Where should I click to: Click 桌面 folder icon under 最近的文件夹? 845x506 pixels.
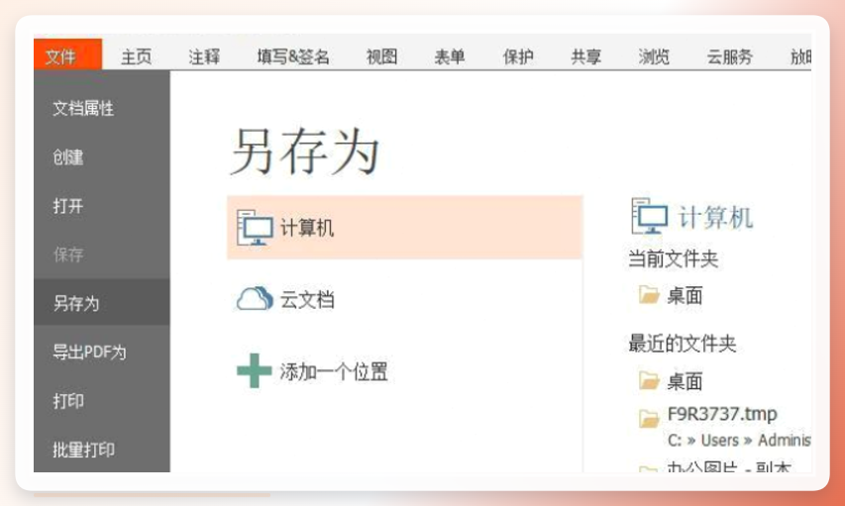pyautogui.click(x=649, y=380)
